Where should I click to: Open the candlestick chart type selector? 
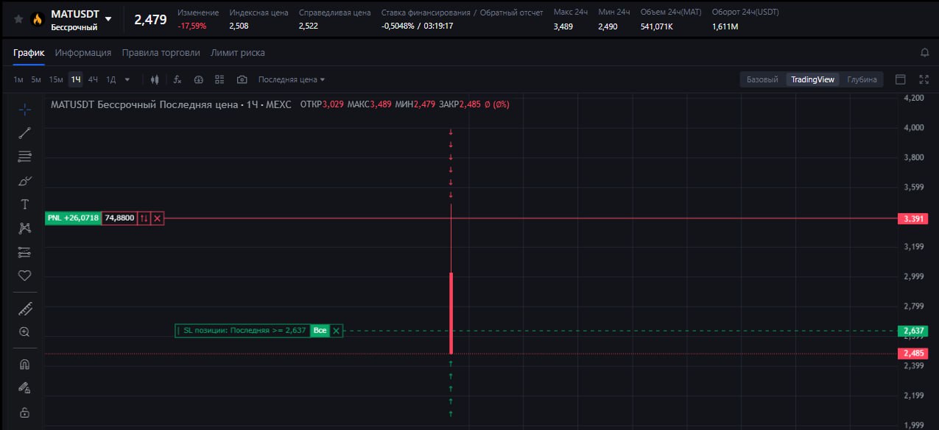pyautogui.click(x=155, y=79)
